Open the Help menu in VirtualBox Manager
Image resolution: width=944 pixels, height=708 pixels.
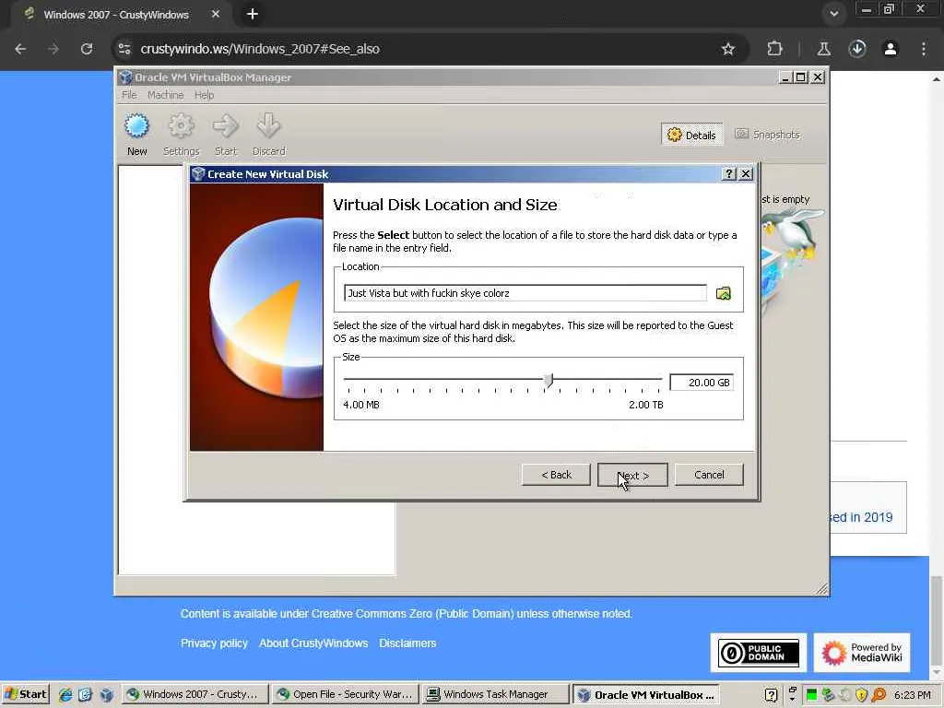204,95
